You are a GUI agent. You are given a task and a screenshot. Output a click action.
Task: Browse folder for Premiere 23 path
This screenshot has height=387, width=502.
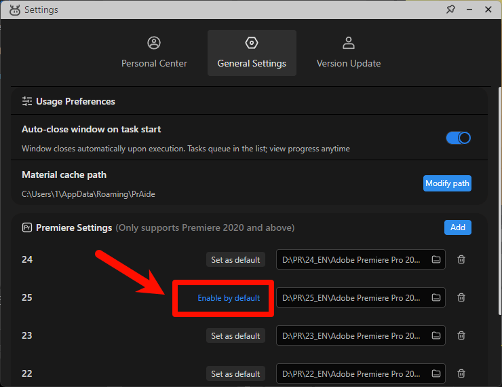click(x=436, y=335)
